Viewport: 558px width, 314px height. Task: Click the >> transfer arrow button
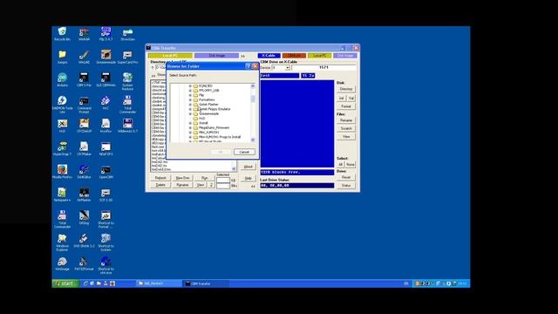pos(243,56)
